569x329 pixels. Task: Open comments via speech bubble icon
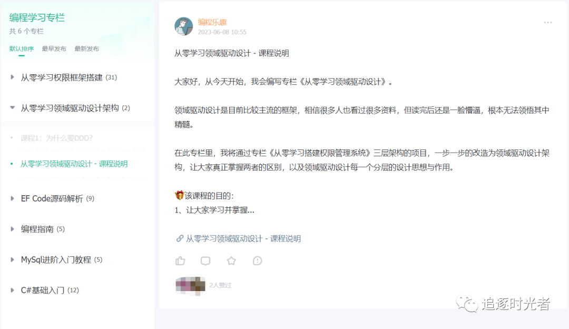[205, 261]
